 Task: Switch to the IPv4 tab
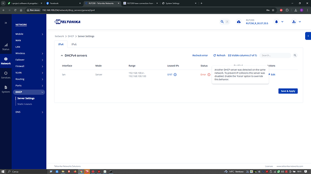[x=61, y=44]
